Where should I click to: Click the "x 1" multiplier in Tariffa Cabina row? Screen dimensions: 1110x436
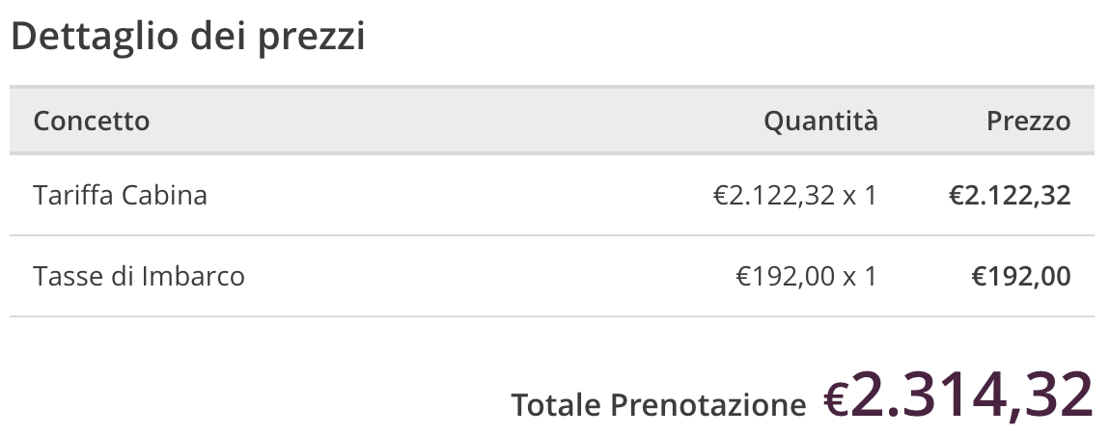(x=859, y=196)
